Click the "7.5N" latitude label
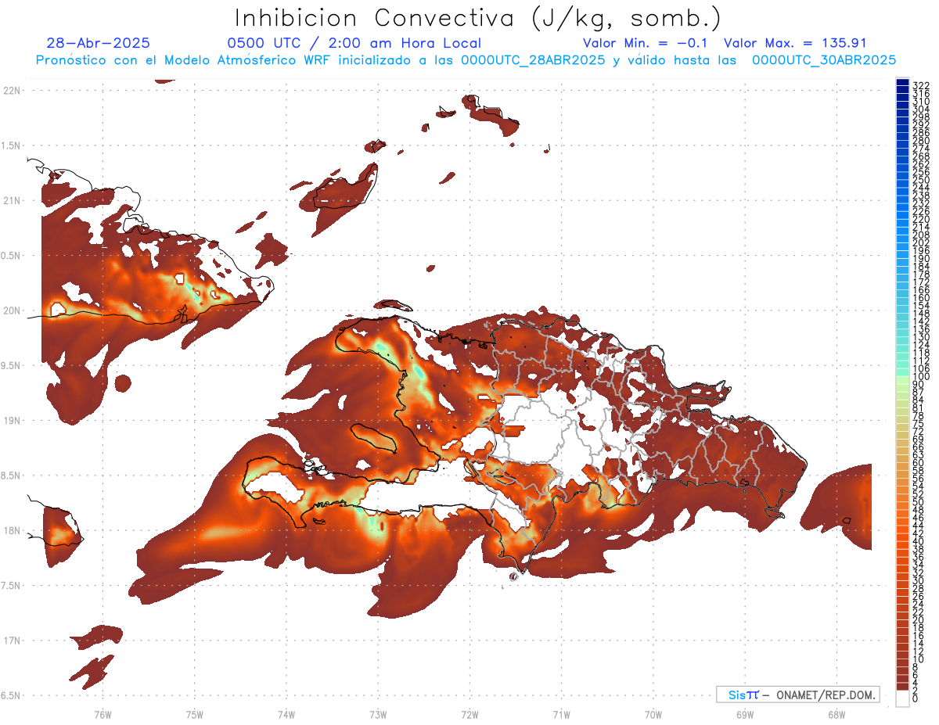Screen dimensions: 939x725 12,586
